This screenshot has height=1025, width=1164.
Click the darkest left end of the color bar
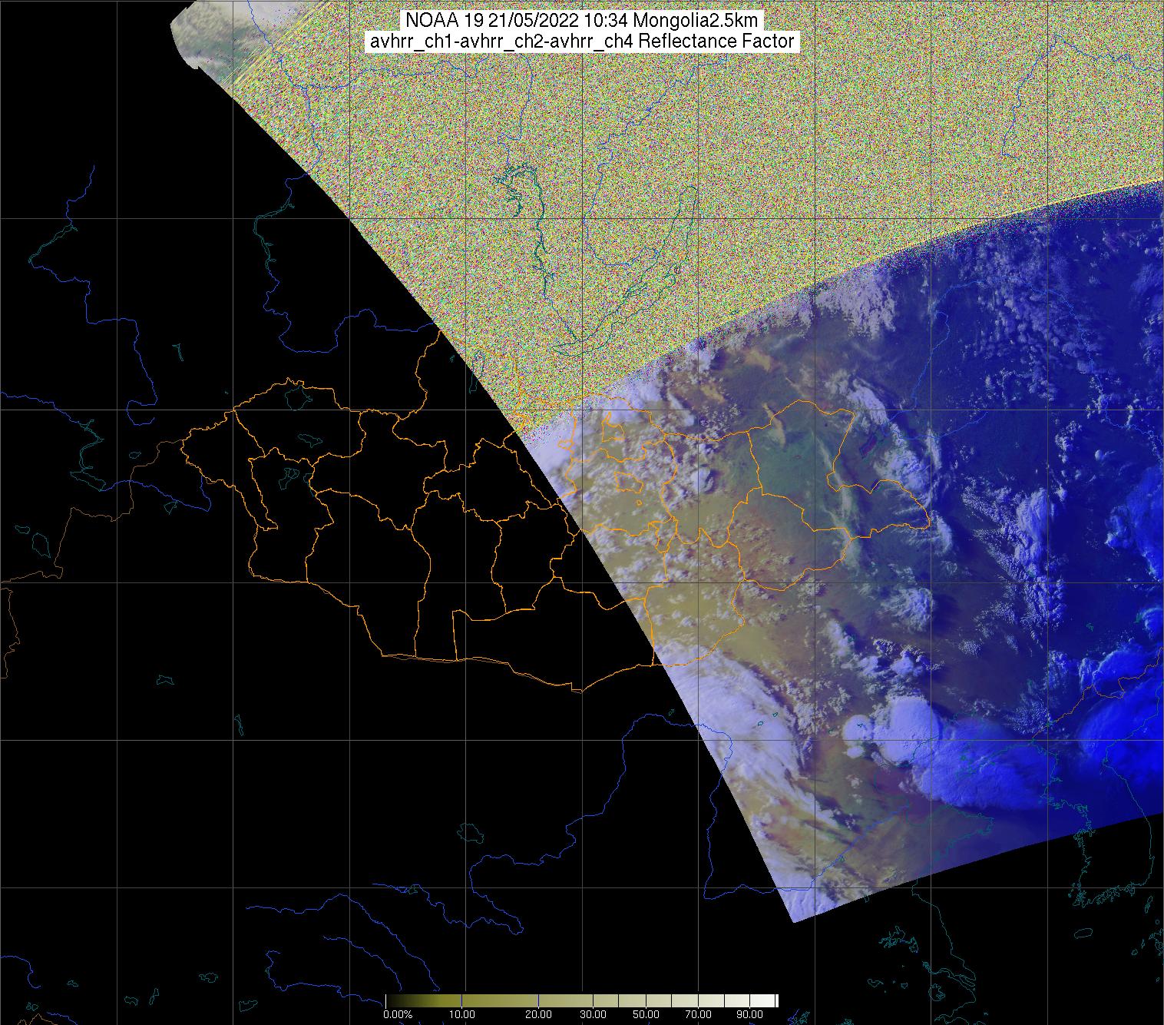(389, 1000)
